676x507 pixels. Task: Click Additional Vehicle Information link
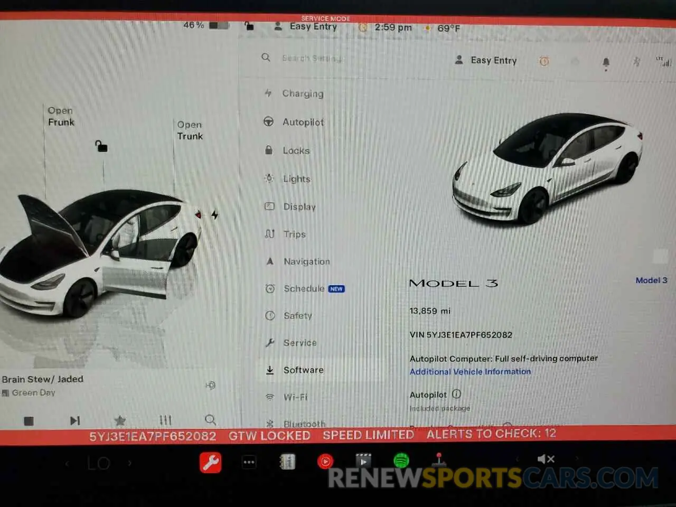[470, 372]
